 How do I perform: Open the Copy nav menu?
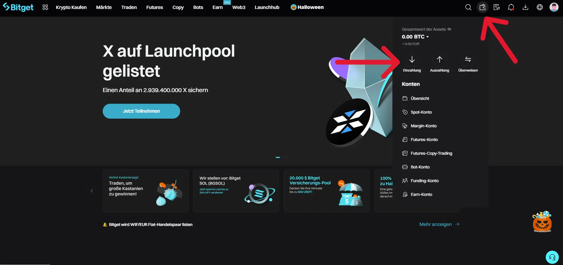coord(178,7)
